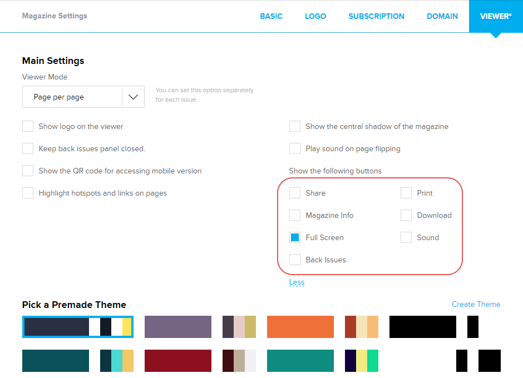The image size is (523, 378).
Task: Enable QR code for mobile version
Action: click(x=28, y=171)
